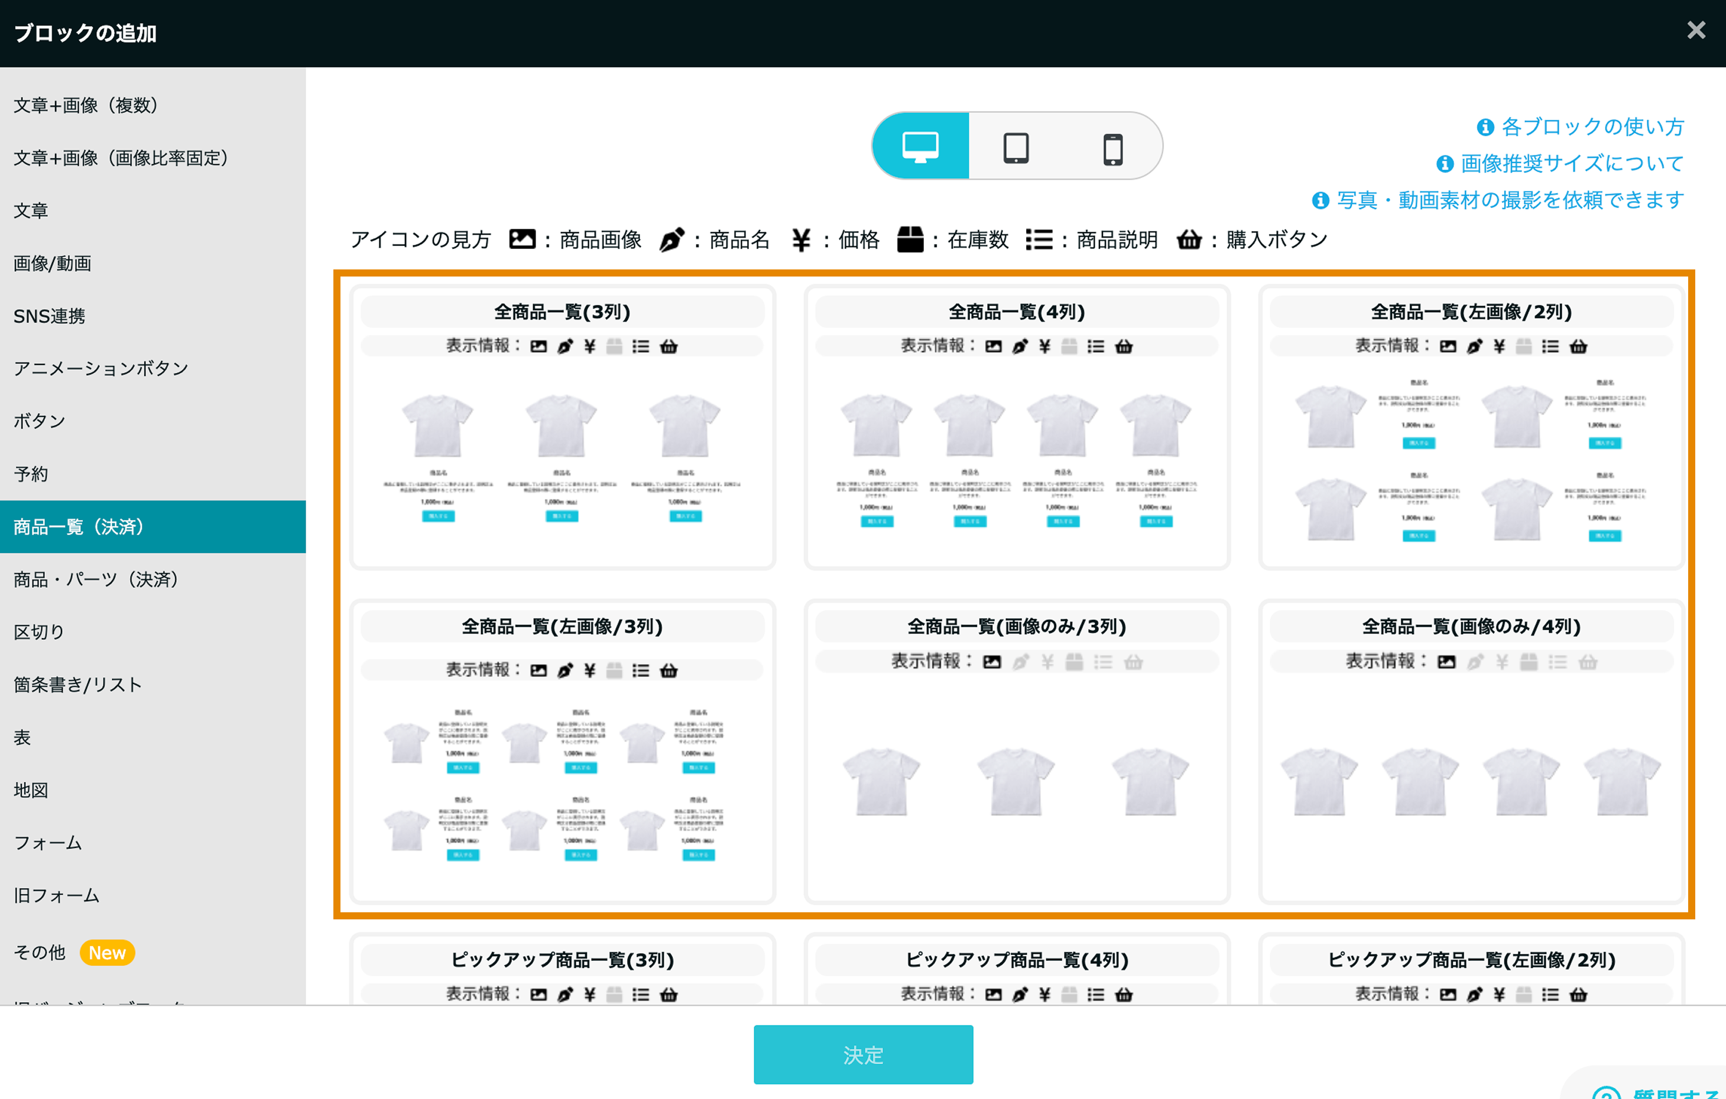
Task: Select 箇条書き/リスト category
Action: click(x=153, y=684)
